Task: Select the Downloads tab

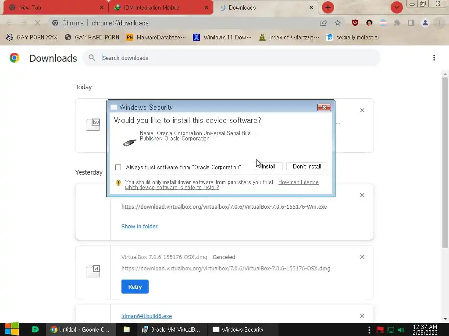Action: [x=266, y=8]
